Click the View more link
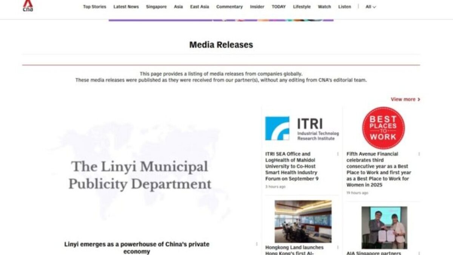453x255 pixels. [x=404, y=99]
